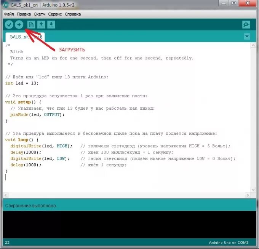This screenshot has height=249, width=259.
Task: Click 'Arduino Uno on COM3' in status bar
Action: tap(229, 243)
